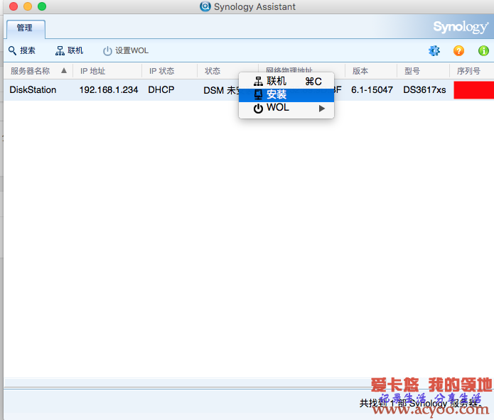The height and width of the screenshot is (420, 494).
Task: Sort by 服务器名称 column header
Action: click(x=38, y=71)
